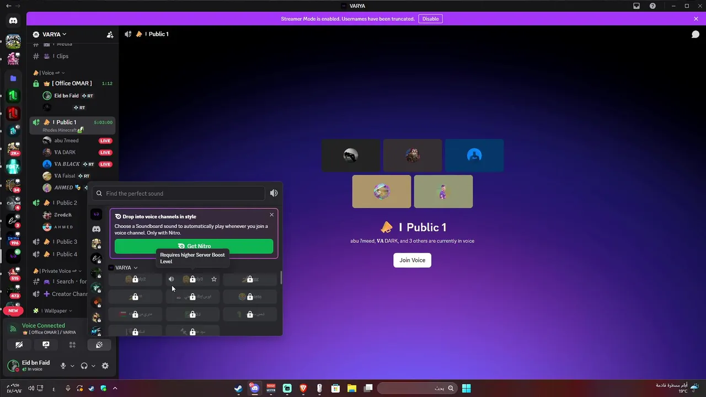This screenshot has width=706, height=397.
Task: Mute microphone beside Eid bn Faid
Action: coord(63,366)
